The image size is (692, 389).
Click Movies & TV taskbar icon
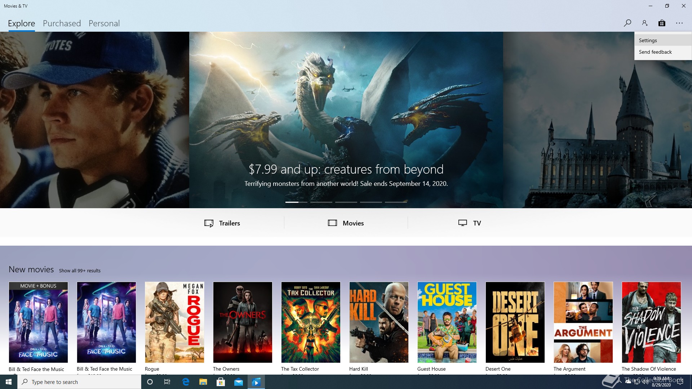point(256,382)
